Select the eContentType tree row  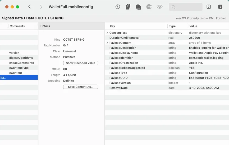point(19,68)
